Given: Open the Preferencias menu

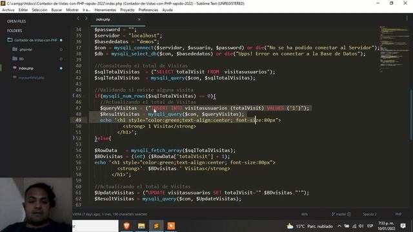Looking at the screenshot, I should [x=148, y=10].
